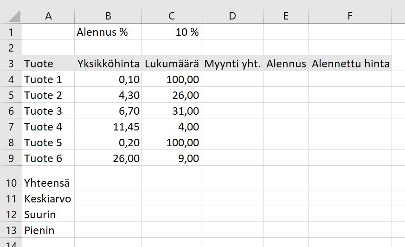Image resolution: width=405 pixels, height=247 pixels.
Task: Select column A header
Action: (48, 16)
